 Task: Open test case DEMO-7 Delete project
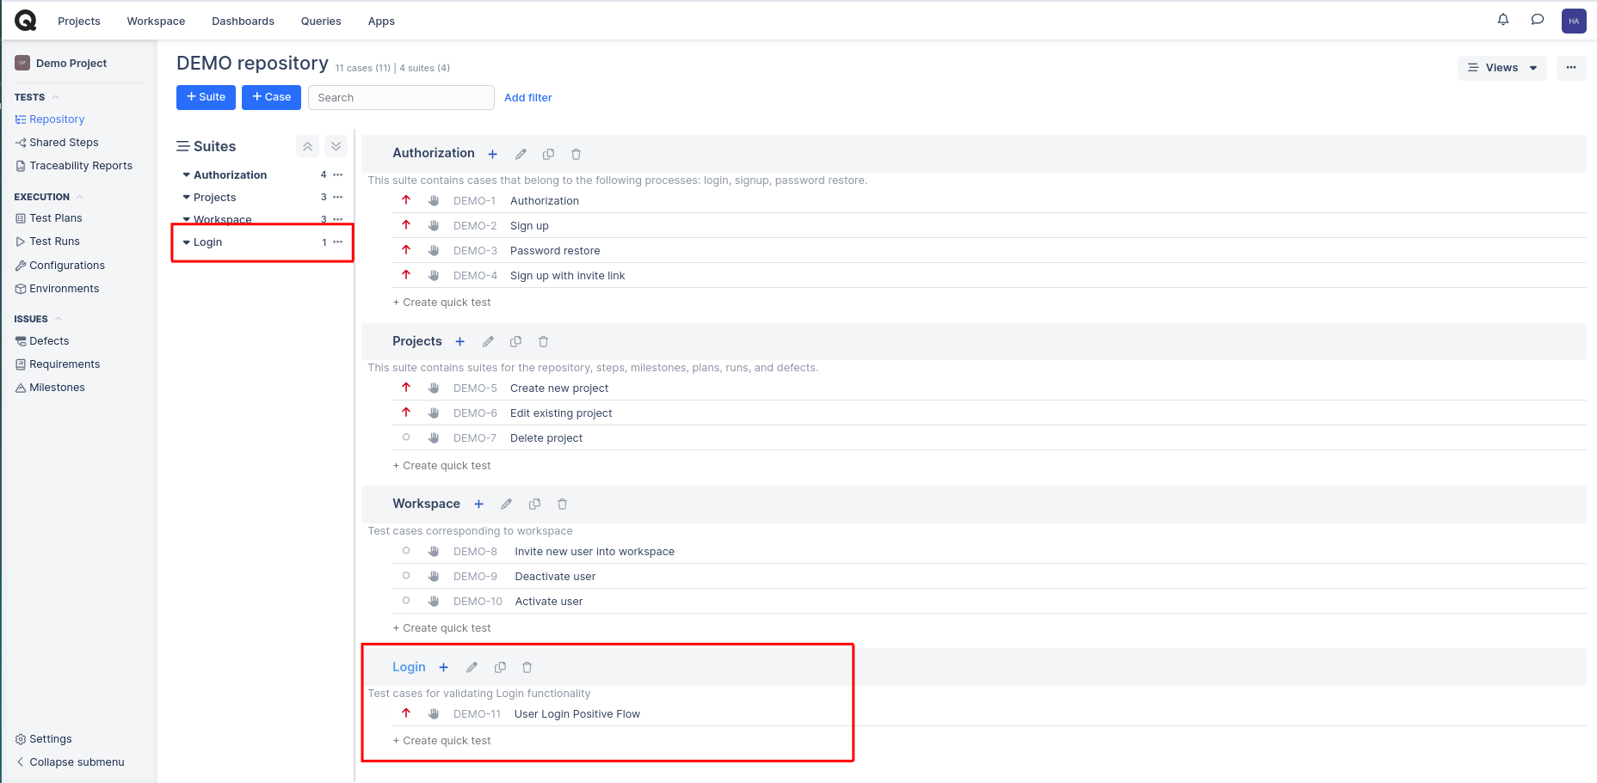tap(546, 438)
